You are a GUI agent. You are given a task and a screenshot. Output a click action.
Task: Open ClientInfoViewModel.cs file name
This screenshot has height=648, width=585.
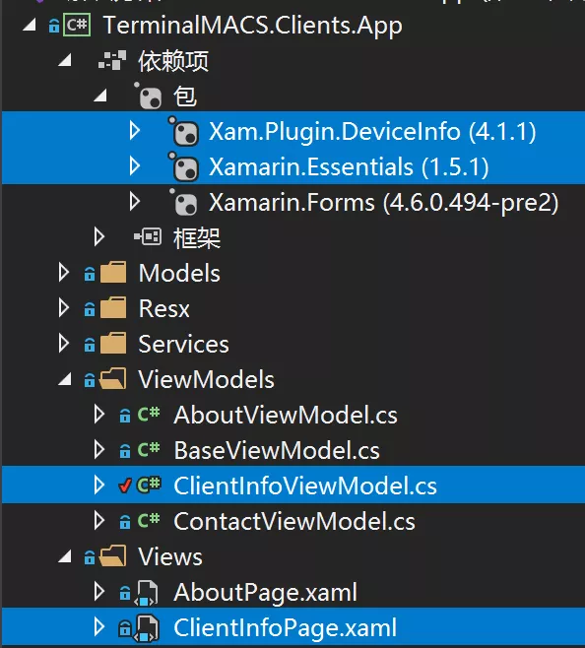click(305, 486)
